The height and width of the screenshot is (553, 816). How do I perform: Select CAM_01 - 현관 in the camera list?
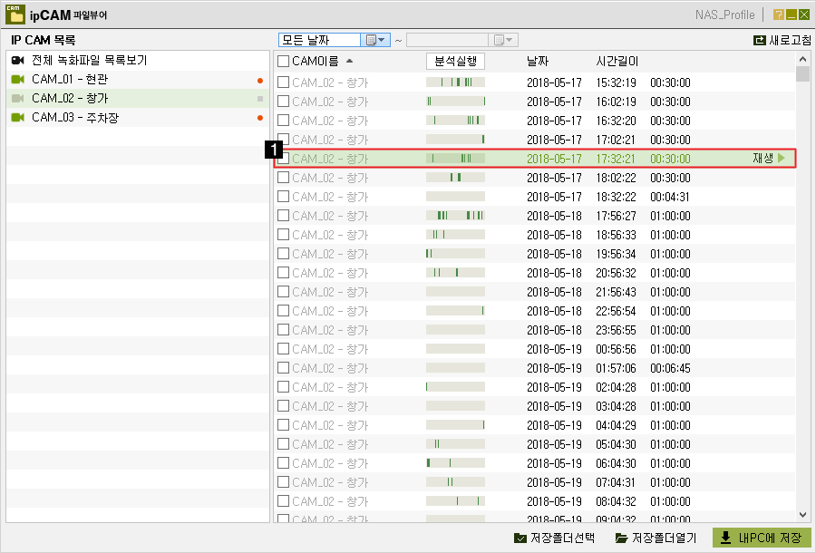(138, 80)
